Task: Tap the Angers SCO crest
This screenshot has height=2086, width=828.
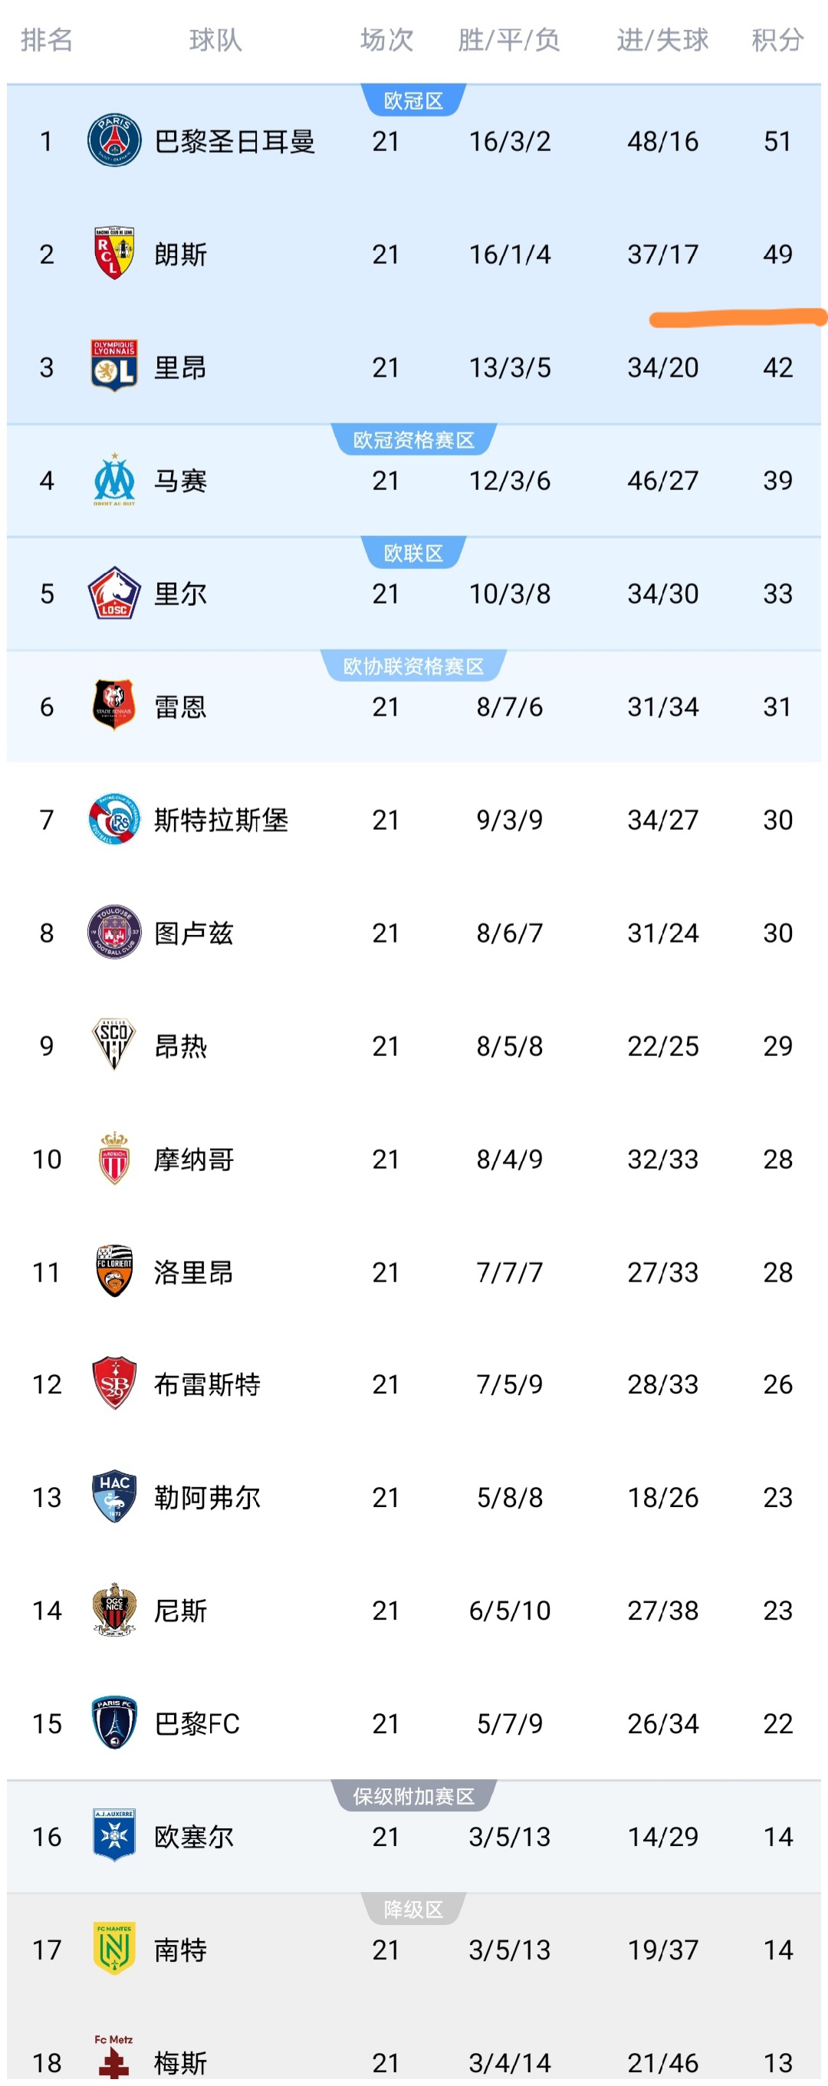Action: [114, 1045]
